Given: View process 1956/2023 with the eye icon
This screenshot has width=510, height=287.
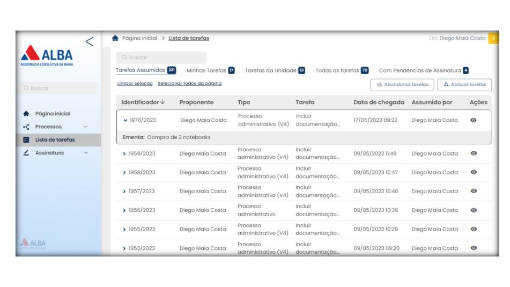Looking at the screenshot, I should tap(474, 210).
